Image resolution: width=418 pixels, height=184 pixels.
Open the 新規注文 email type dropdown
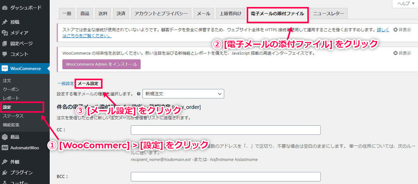point(183,94)
